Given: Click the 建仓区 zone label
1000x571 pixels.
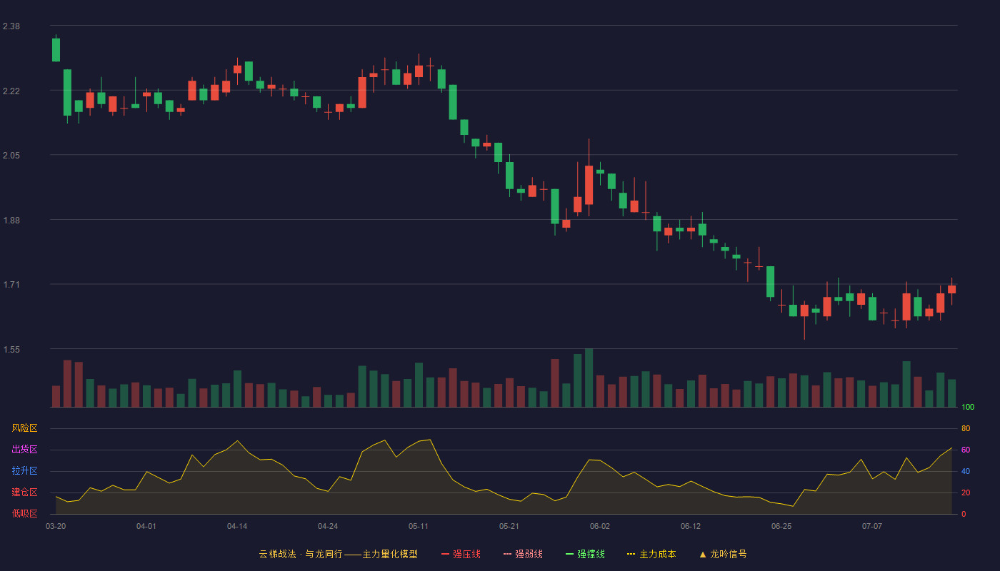Looking at the screenshot, I should click(24, 492).
